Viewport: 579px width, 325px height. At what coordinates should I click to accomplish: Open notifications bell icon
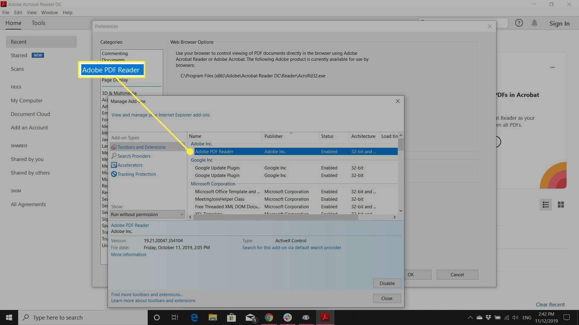click(534, 23)
